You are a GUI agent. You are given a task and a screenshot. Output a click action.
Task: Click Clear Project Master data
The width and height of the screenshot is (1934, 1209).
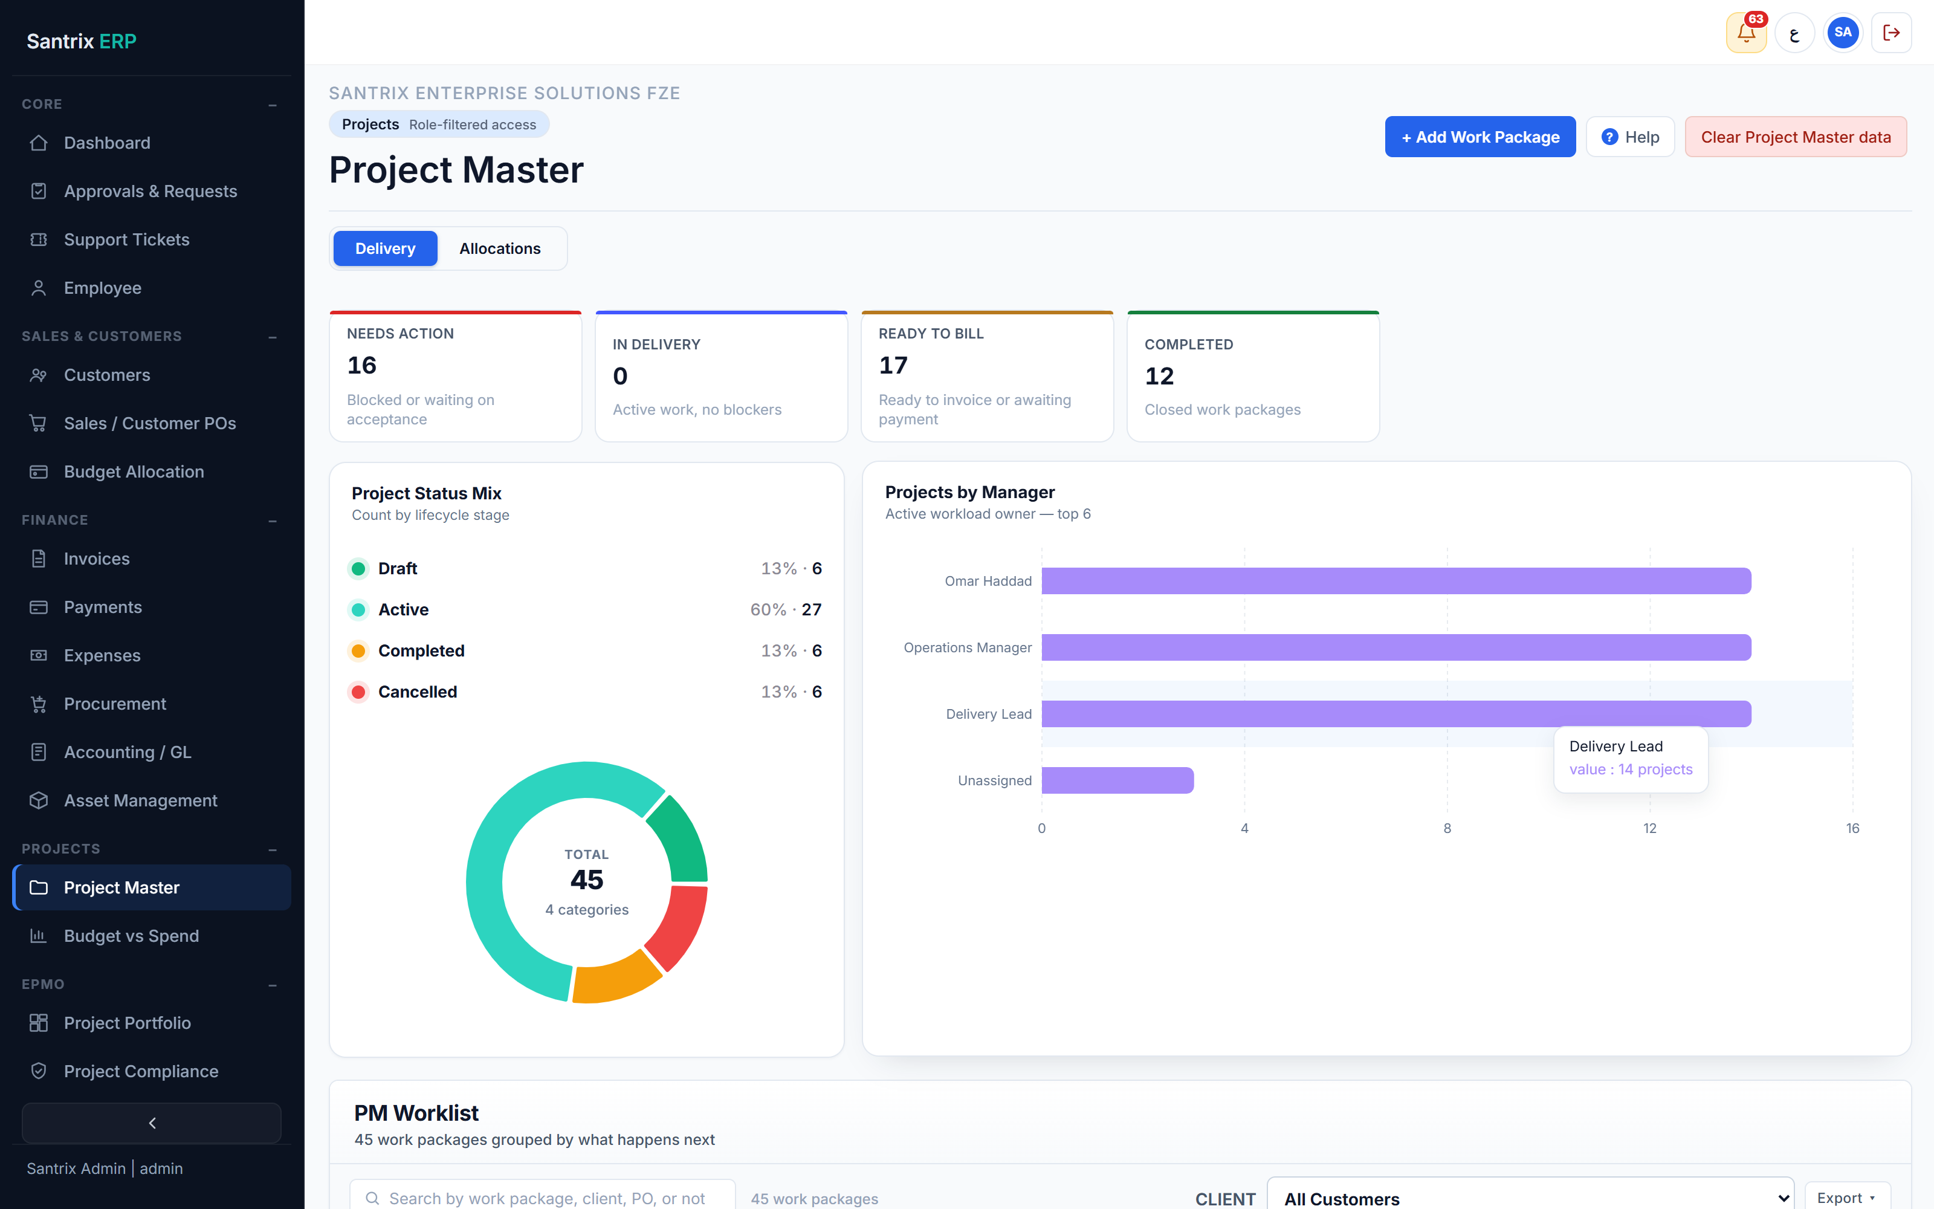click(1796, 137)
